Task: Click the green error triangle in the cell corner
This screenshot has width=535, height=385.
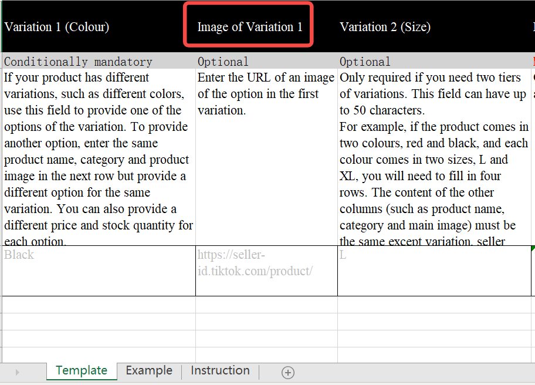Action: 533,248
